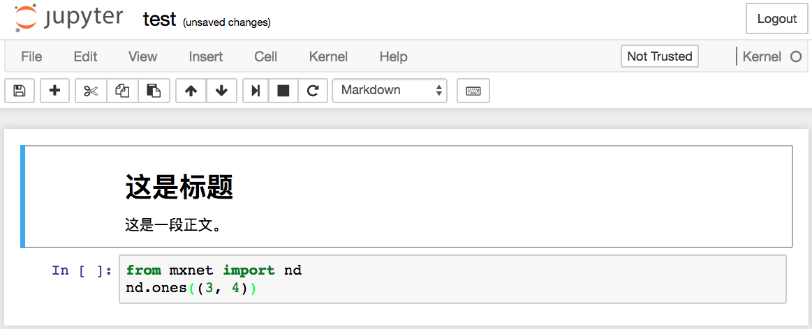
Task: Click the Logout button
Action: point(776,19)
